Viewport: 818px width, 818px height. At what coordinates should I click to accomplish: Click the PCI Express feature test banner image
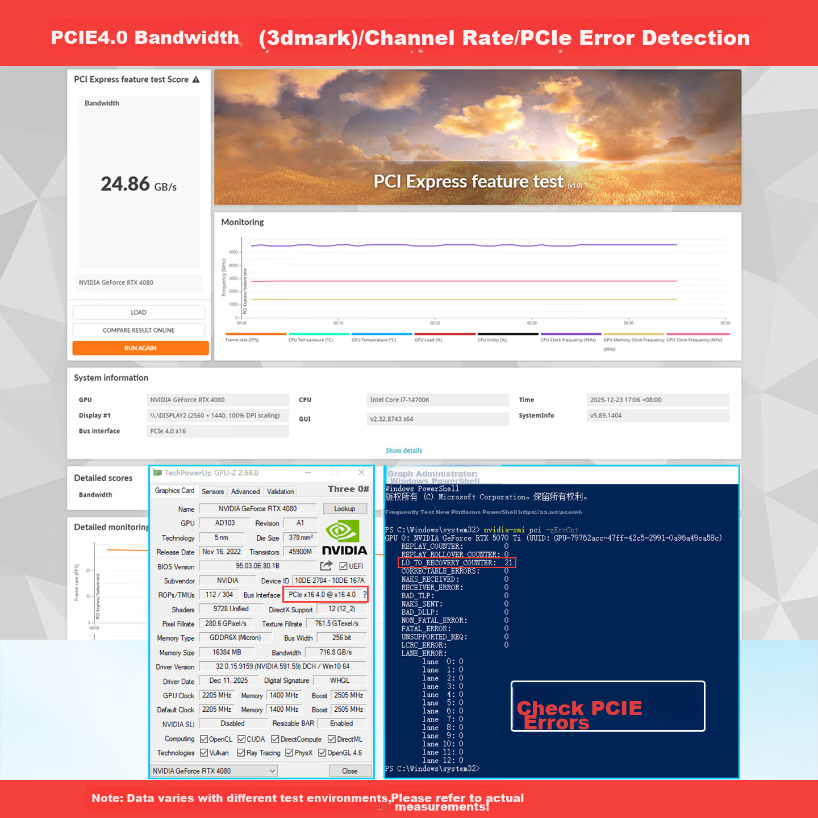pos(478,137)
